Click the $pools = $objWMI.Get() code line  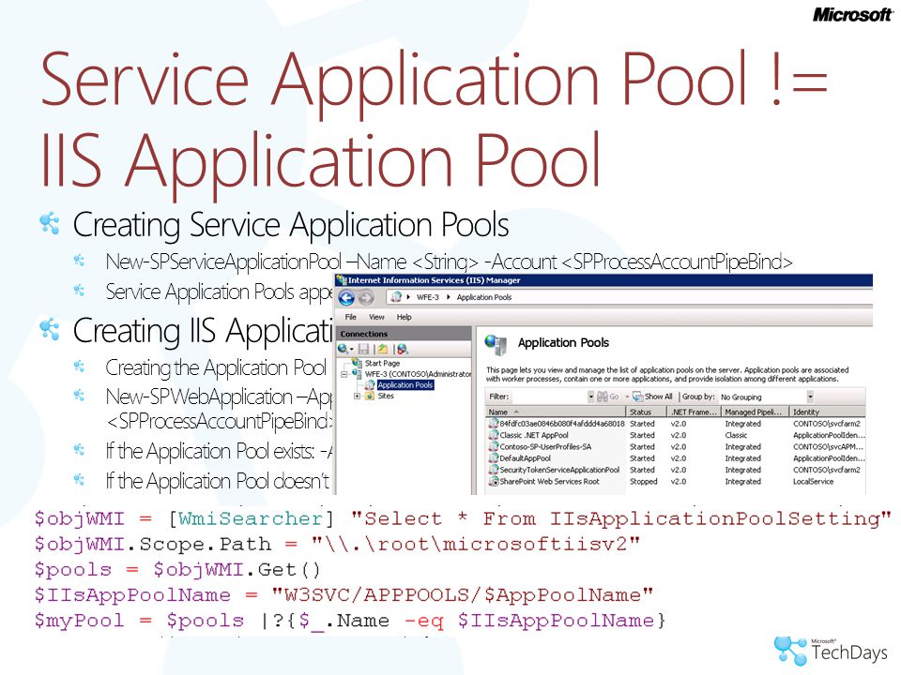coord(177,570)
